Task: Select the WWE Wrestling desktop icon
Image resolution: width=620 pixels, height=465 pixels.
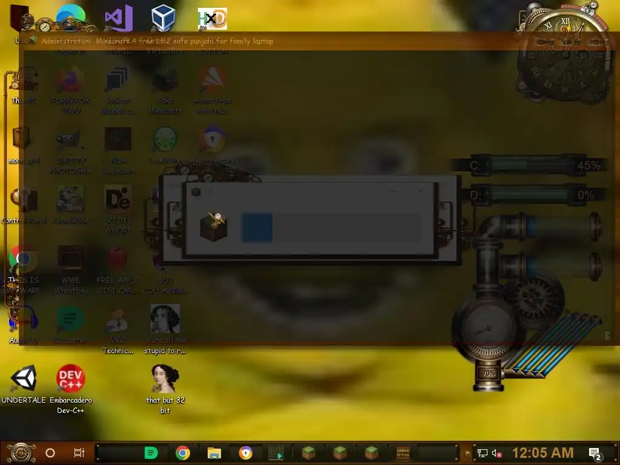Action: [71, 259]
